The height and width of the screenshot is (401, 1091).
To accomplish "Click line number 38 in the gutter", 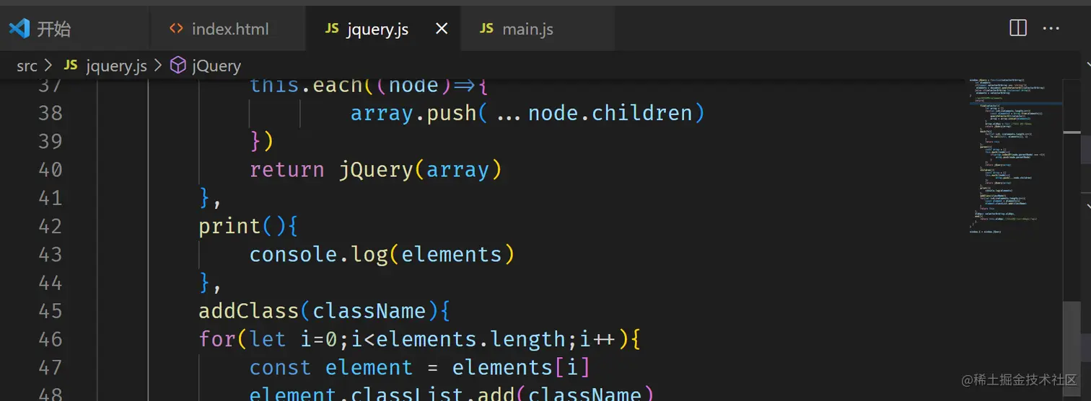I will click(51, 113).
